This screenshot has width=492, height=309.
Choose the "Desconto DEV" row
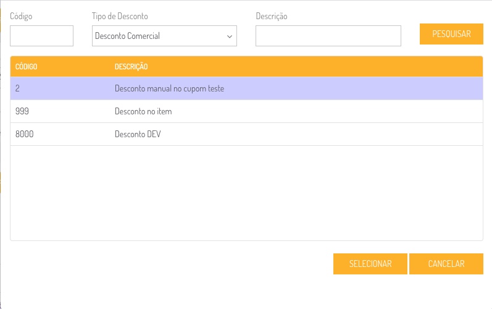pyautogui.click(x=138, y=134)
